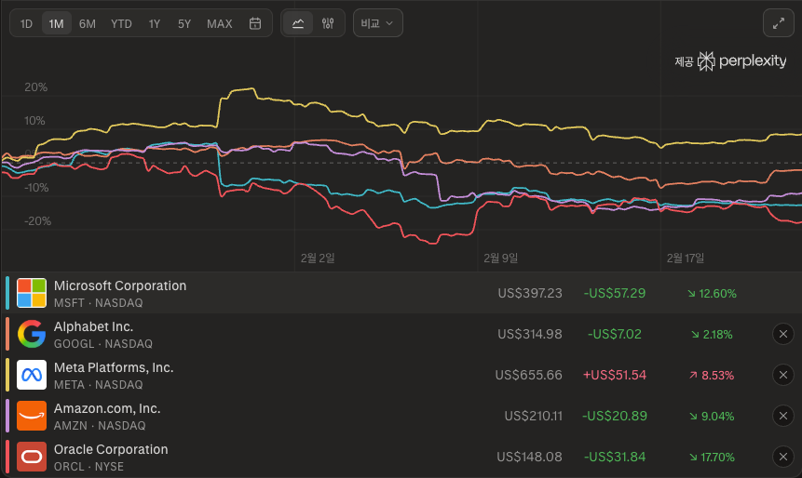Switch to the YTD range
The image size is (802, 478).
click(x=121, y=23)
